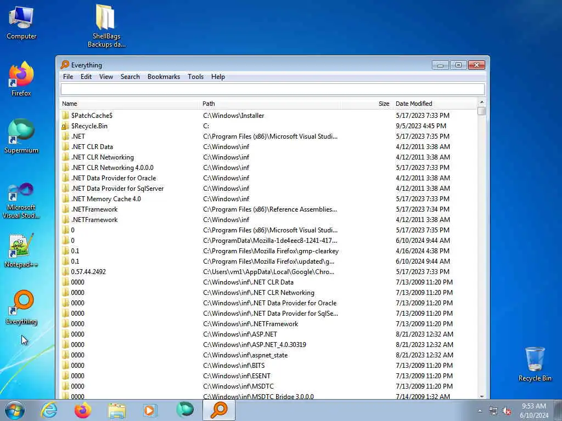Open the Bookmarks menu

pyautogui.click(x=164, y=77)
